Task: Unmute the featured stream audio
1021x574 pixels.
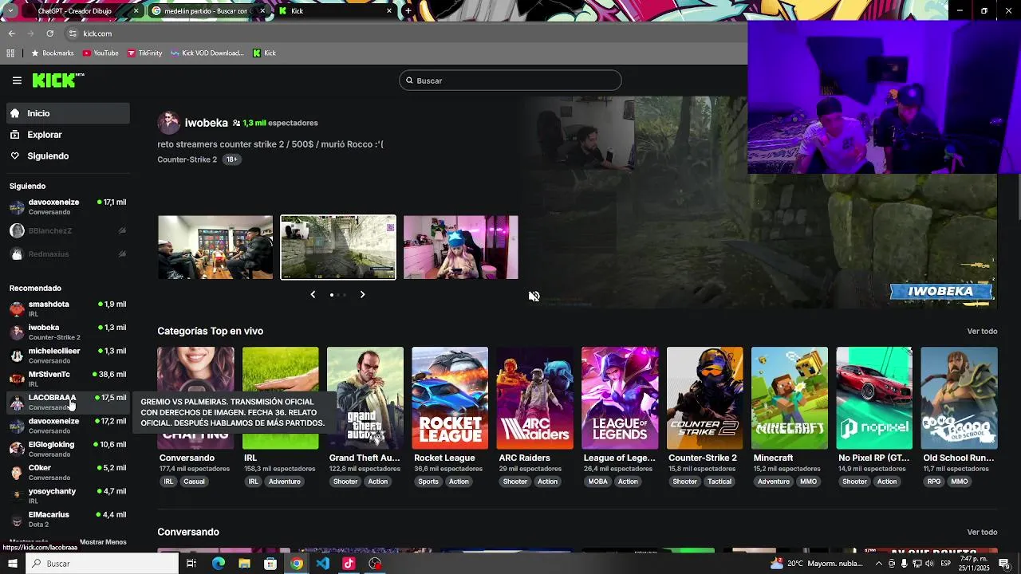Action: pyautogui.click(x=534, y=297)
